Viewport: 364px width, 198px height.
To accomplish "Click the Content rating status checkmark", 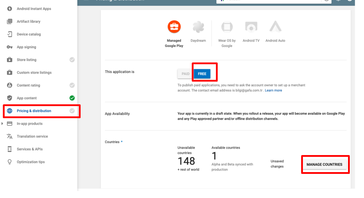I will [72, 85].
